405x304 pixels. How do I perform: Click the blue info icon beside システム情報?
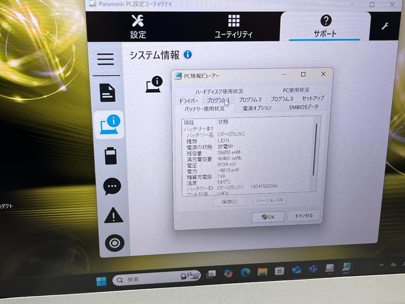coord(188,54)
